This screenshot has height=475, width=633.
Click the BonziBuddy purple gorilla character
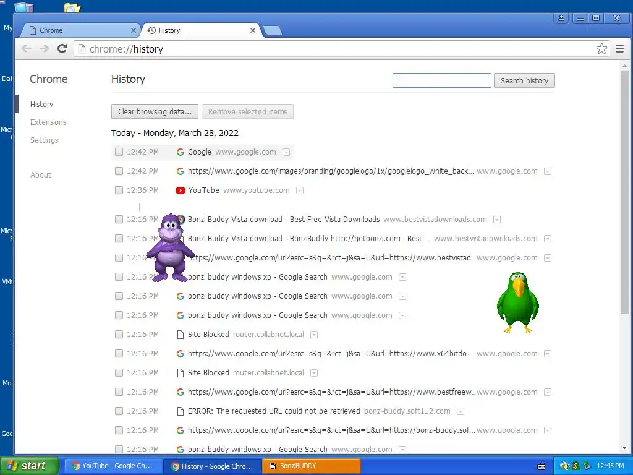pyautogui.click(x=170, y=247)
